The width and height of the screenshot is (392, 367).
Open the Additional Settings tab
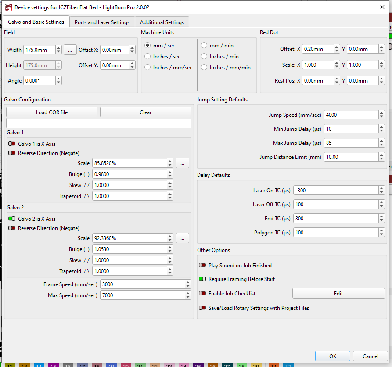[x=162, y=22]
